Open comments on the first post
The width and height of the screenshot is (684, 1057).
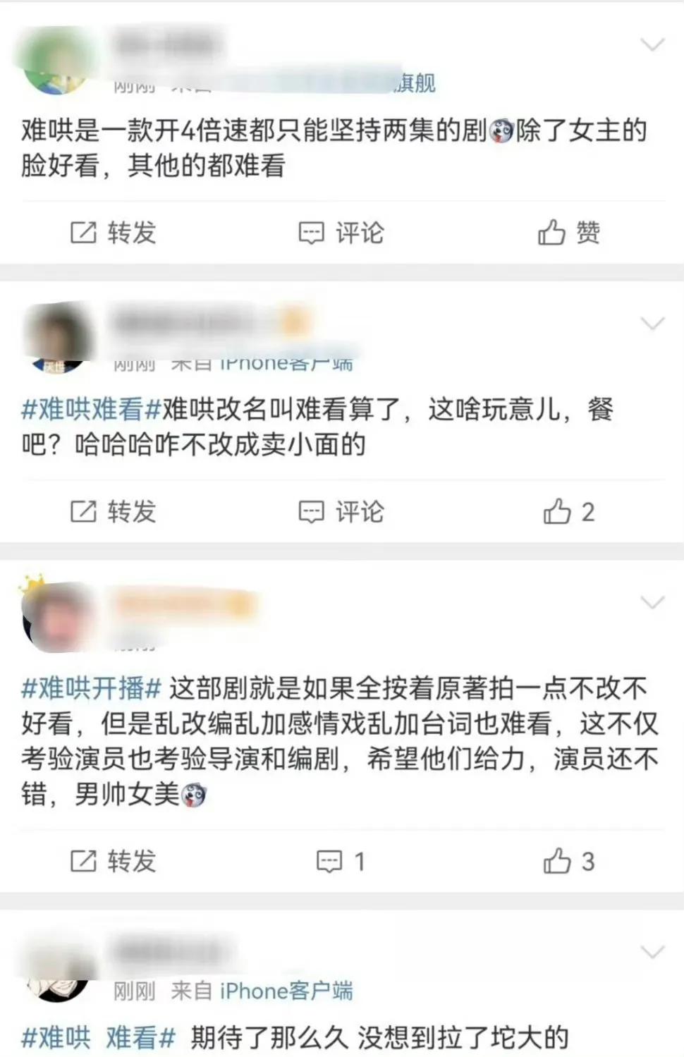coord(341,233)
